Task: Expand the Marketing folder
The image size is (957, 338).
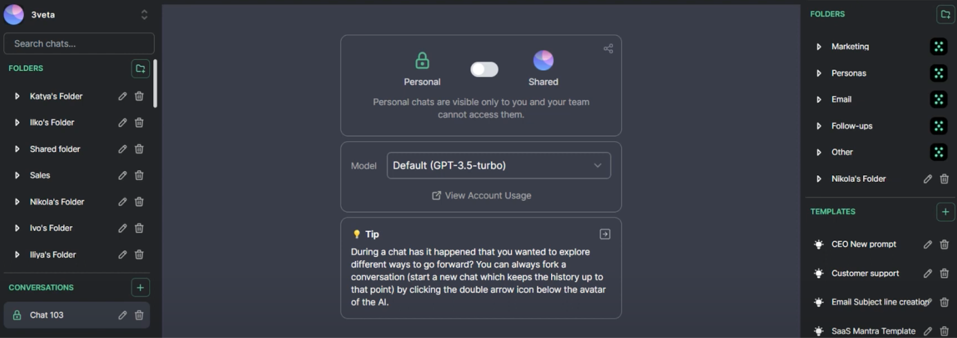Action: [819, 47]
